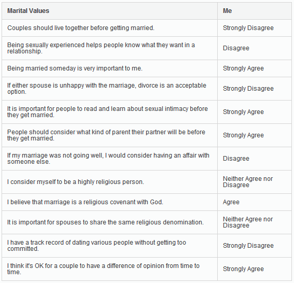Click Strongly Agree for difference of opinion
Screen dimensions: 294x283
pos(243,269)
